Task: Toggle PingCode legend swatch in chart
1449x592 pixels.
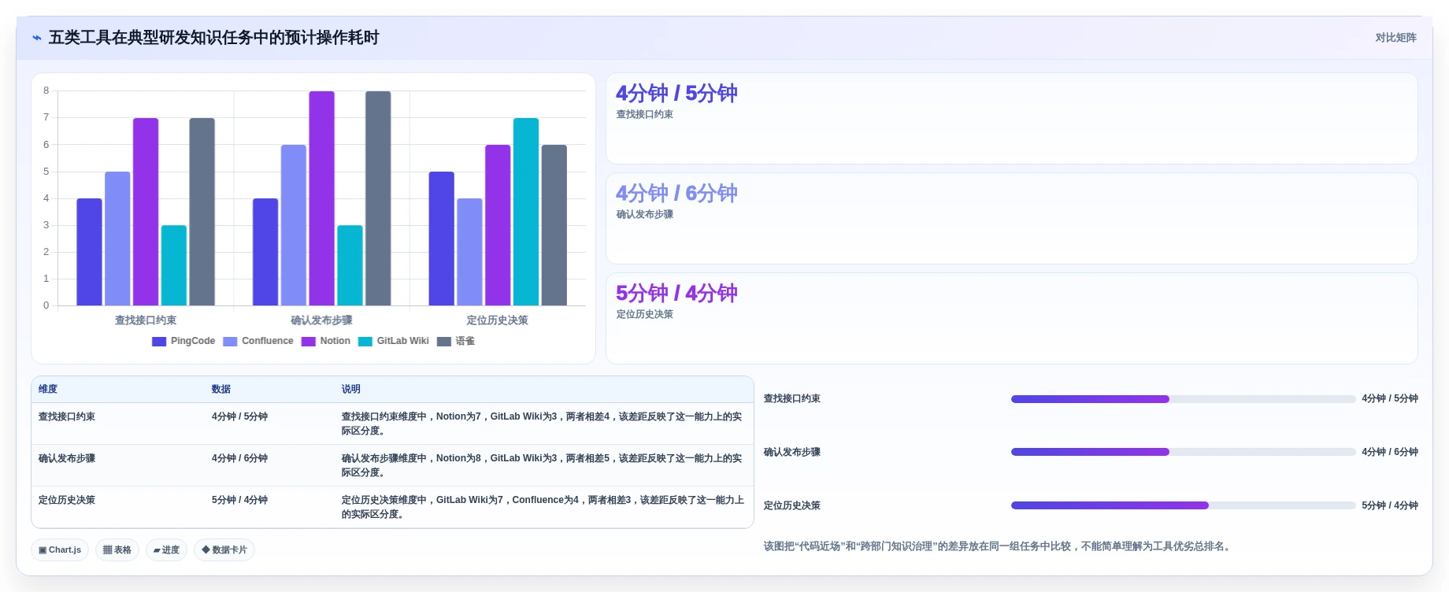Action: pyautogui.click(x=159, y=342)
